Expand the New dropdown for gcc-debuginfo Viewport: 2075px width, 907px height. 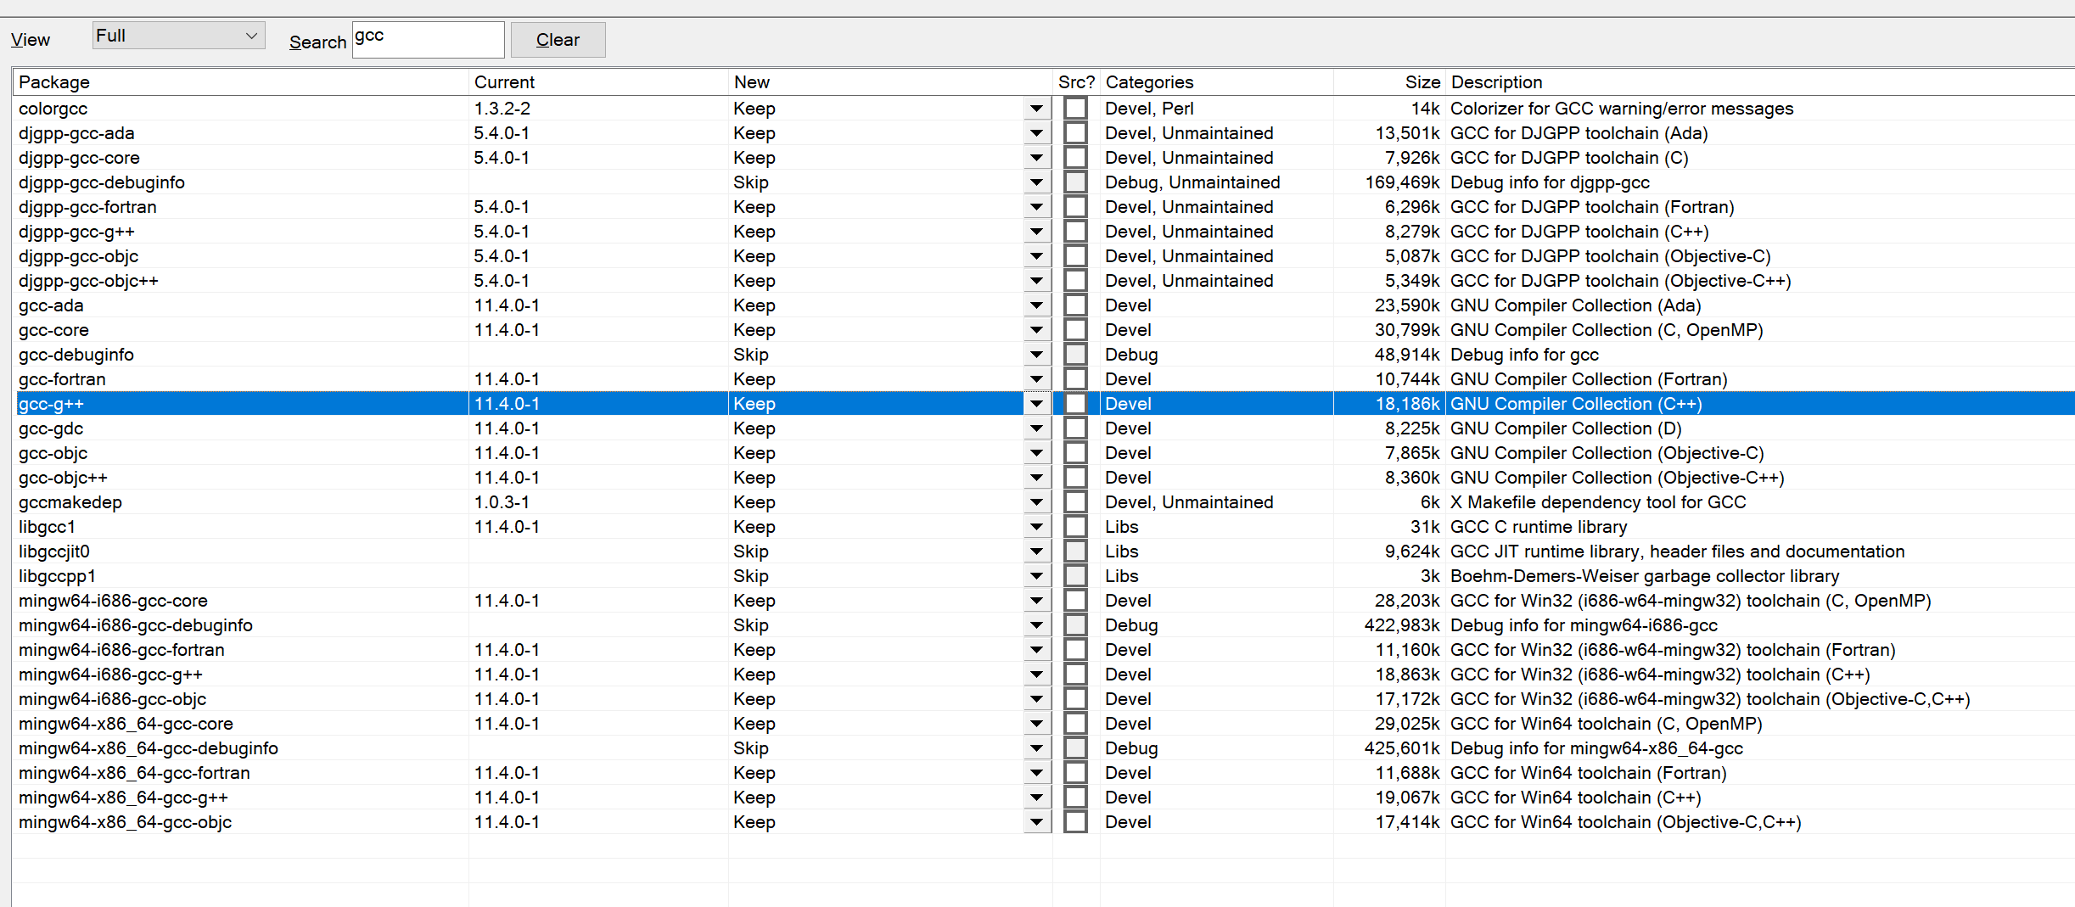coord(1036,355)
